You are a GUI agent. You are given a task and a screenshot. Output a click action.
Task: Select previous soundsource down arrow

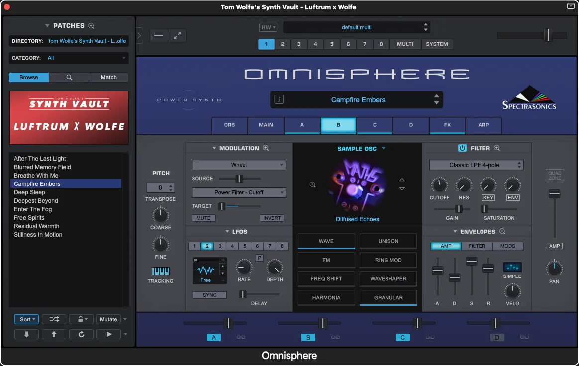pyautogui.click(x=402, y=189)
